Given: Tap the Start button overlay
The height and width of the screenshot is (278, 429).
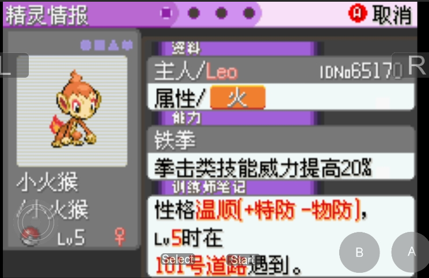Looking at the screenshot, I should [242, 260].
